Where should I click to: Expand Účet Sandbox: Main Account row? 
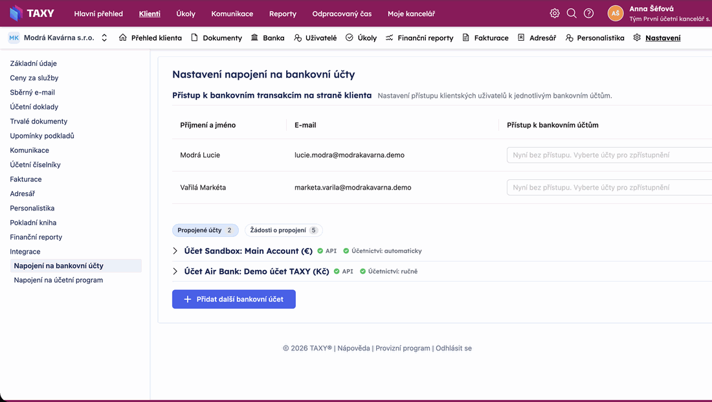click(175, 251)
